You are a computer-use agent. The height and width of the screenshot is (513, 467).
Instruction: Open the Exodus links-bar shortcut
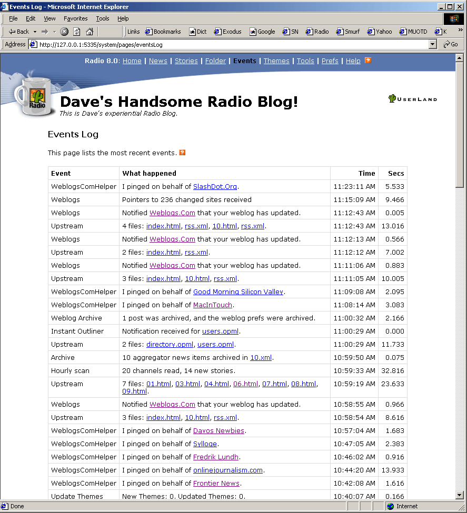[x=227, y=32]
